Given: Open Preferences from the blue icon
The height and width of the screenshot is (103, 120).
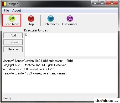Looking at the screenshot, I should (x=51, y=19).
